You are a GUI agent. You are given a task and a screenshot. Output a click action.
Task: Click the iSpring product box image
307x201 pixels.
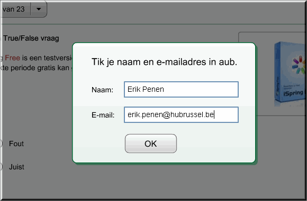(x=290, y=73)
